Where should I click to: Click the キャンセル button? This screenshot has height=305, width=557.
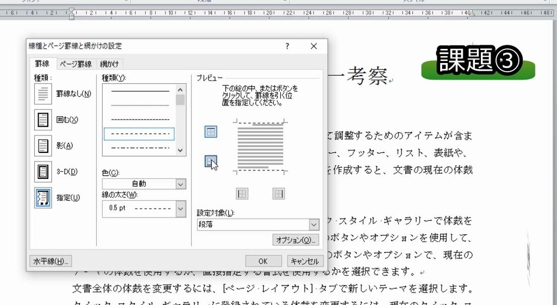305,261
